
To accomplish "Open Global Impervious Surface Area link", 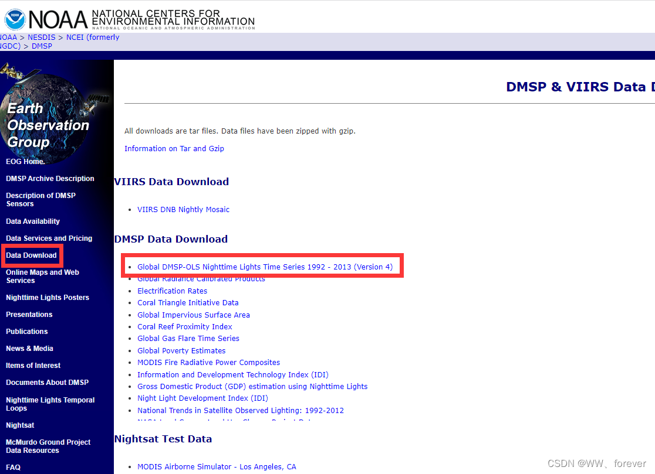I will pos(194,315).
